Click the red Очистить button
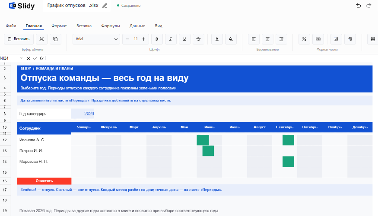The height and width of the screenshot is (216, 378). (x=44, y=181)
